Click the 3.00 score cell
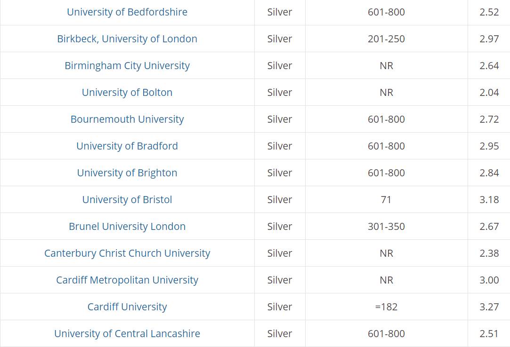 489,280
